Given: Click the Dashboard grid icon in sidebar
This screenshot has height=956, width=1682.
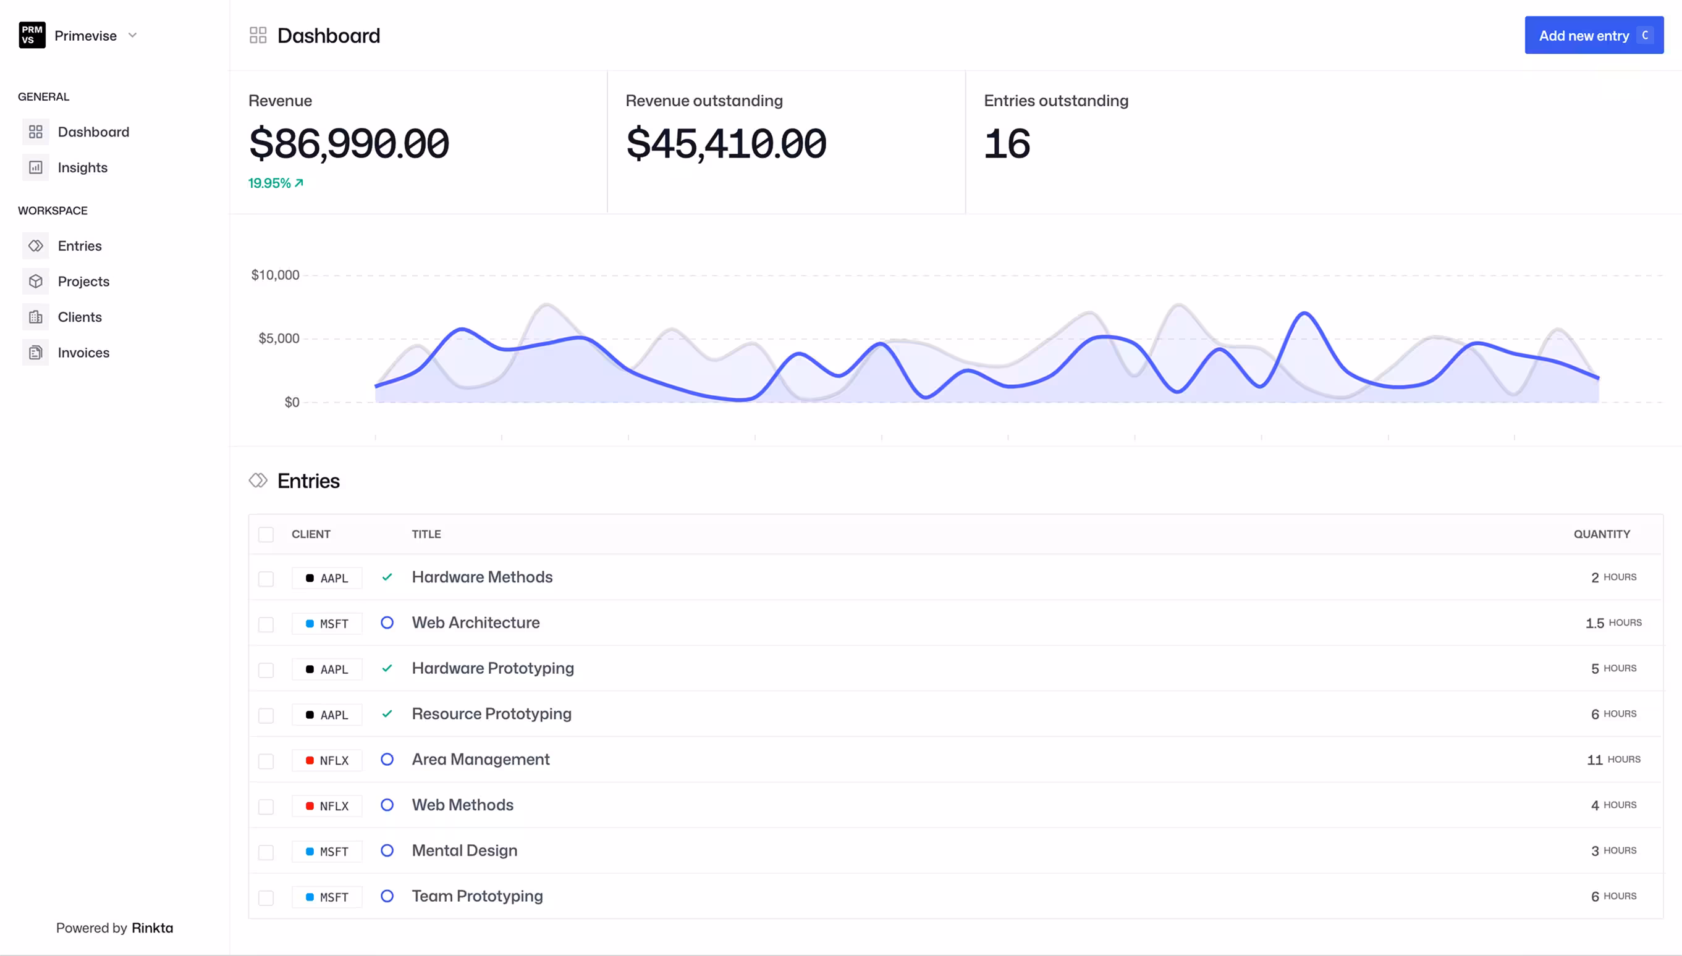Looking at the screenshot, I should [35, 132].
